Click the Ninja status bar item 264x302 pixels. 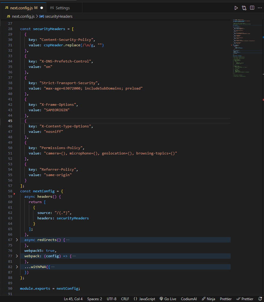[x=208, y=299]
